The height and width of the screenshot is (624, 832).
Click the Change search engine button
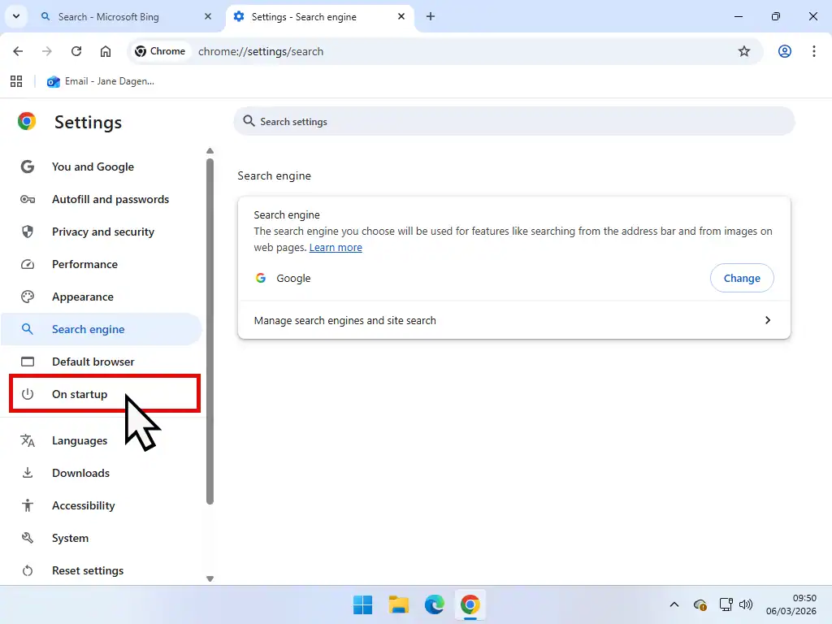[x=742, y=278]
